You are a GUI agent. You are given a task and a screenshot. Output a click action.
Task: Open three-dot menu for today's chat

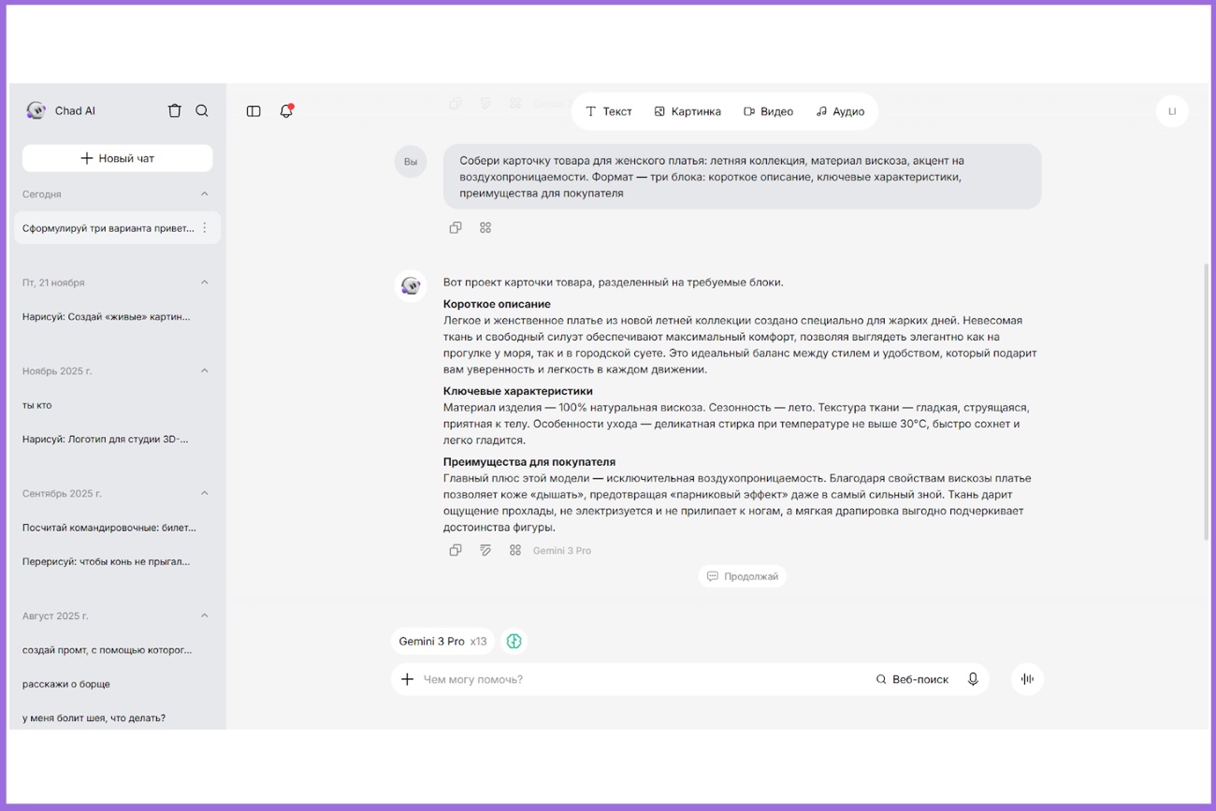[x=205, y=227]
